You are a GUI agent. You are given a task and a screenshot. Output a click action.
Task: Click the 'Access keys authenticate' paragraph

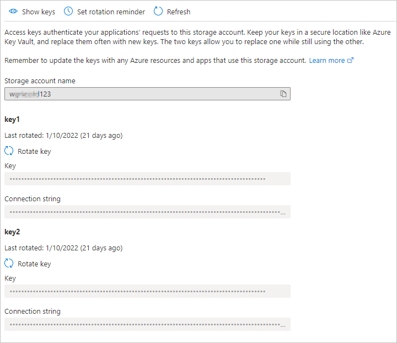point(197,37)
